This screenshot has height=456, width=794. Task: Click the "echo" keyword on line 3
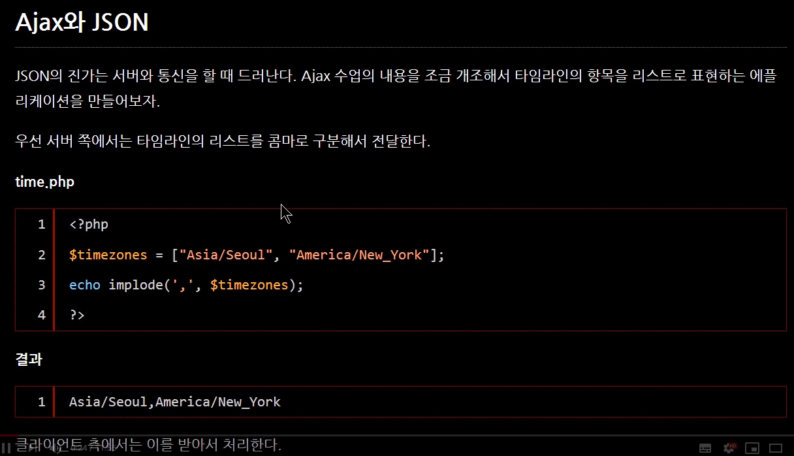click(85, 285)
